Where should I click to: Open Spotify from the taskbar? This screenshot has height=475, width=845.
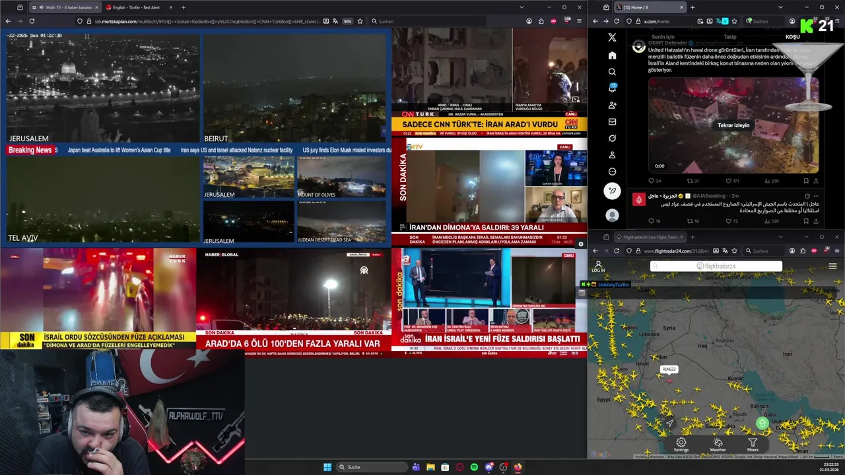click(474, 467)
